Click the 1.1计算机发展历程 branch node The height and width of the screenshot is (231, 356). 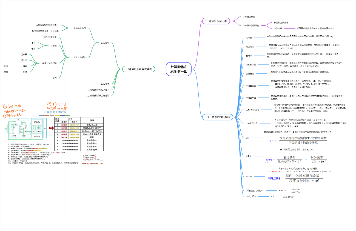[x=216, y=21]
